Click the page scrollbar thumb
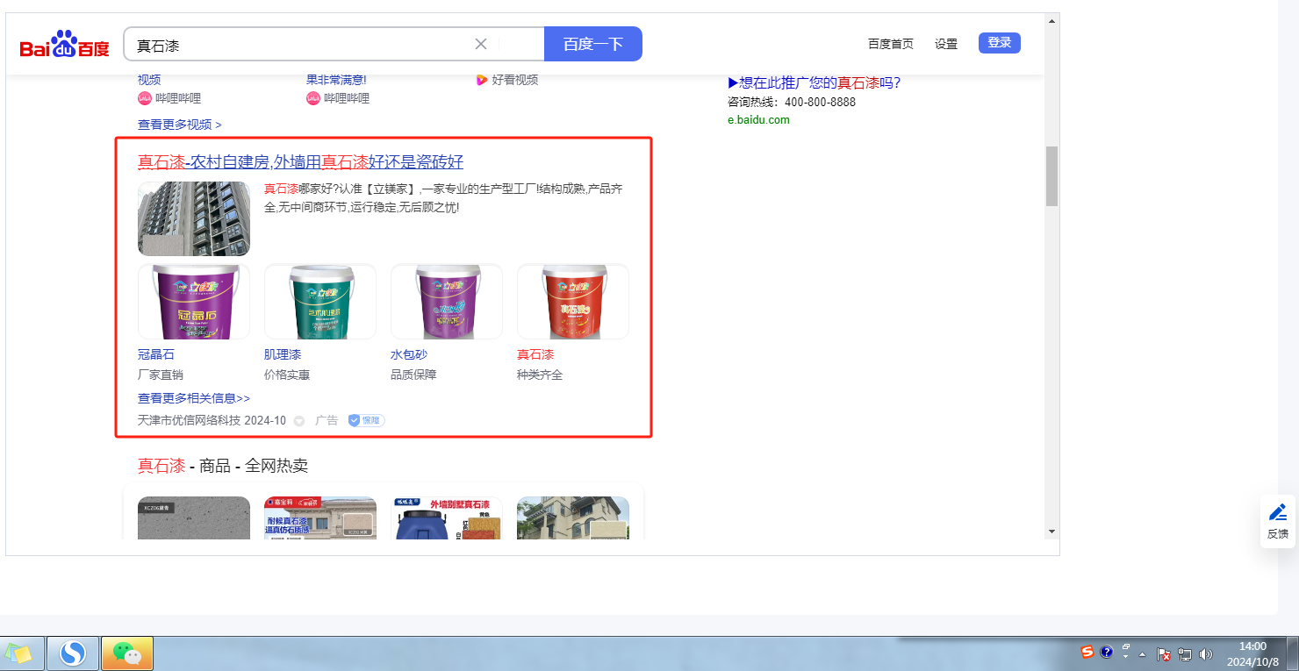This screenshot has width=1299, height=671. point(1051,176)
